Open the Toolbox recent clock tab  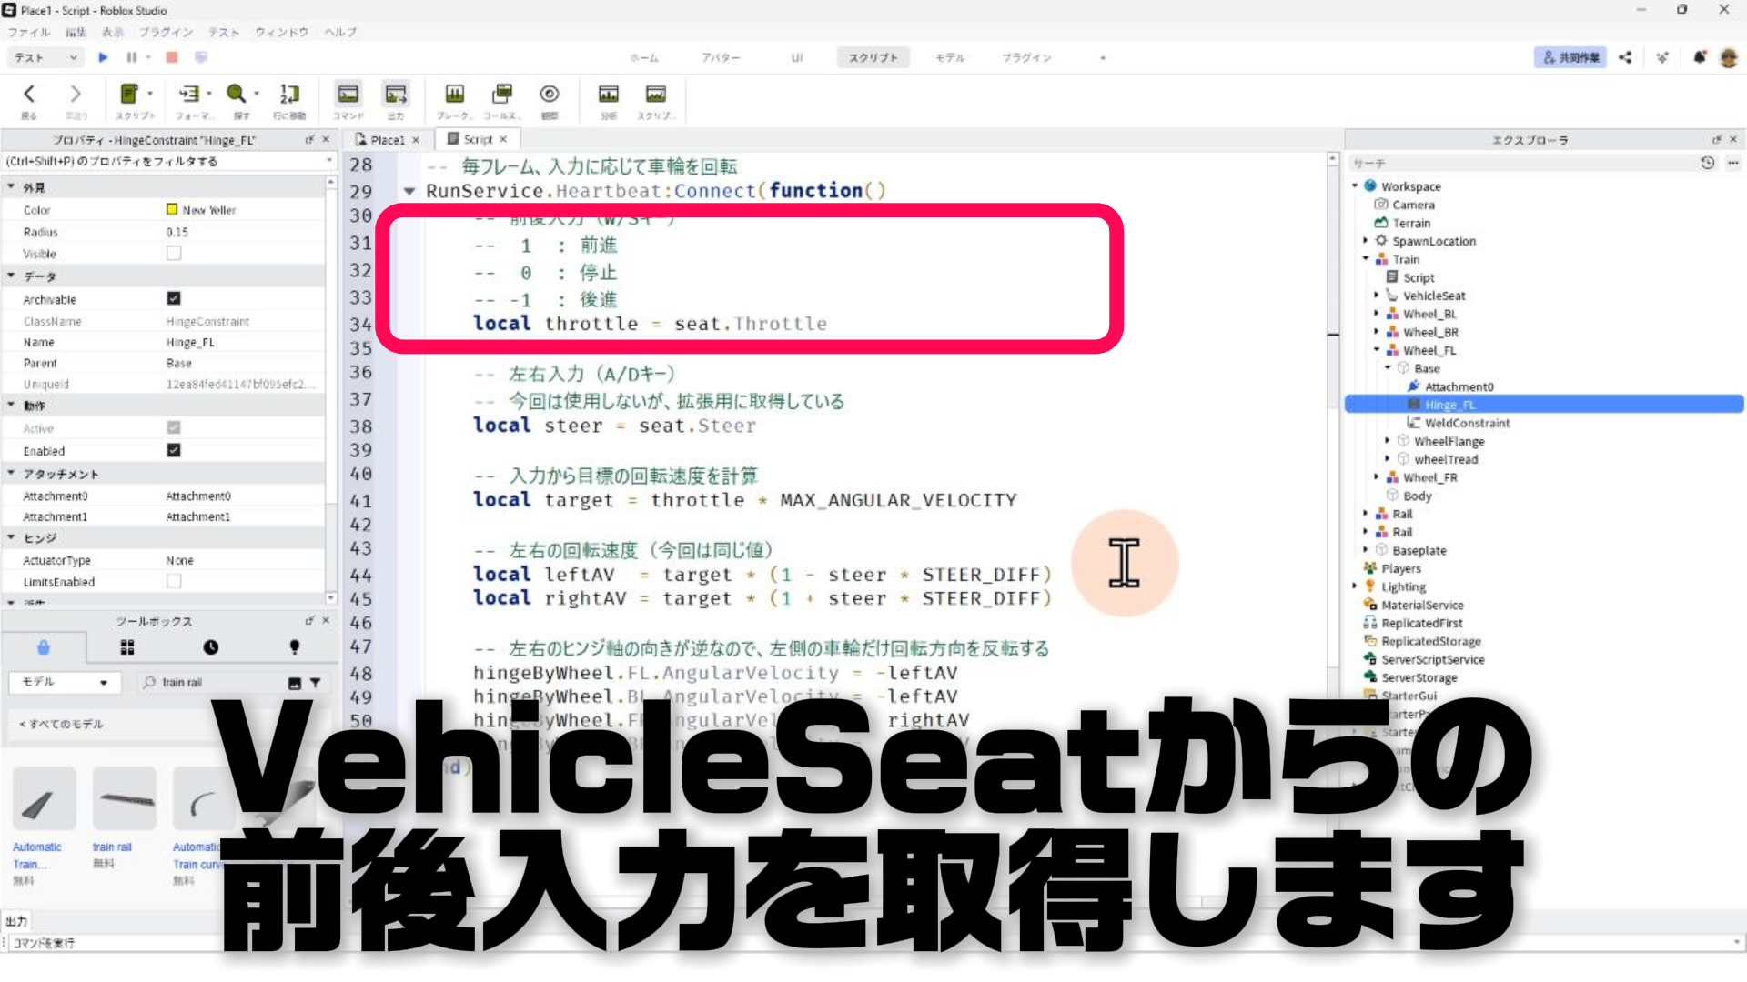pos(210,647)
